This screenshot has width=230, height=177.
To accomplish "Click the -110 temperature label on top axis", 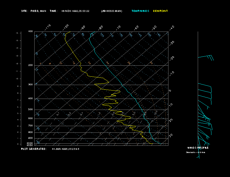I will click(x=48, y=27).
